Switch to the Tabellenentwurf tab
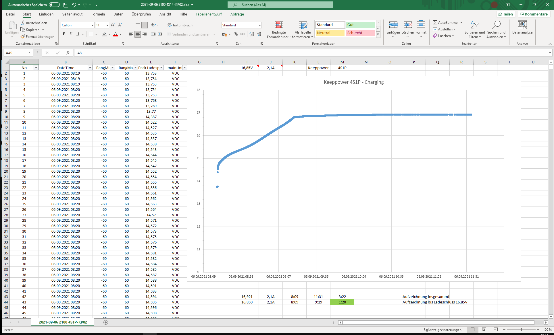This screenshot has height=335, width=554. (x=209, y=14)
